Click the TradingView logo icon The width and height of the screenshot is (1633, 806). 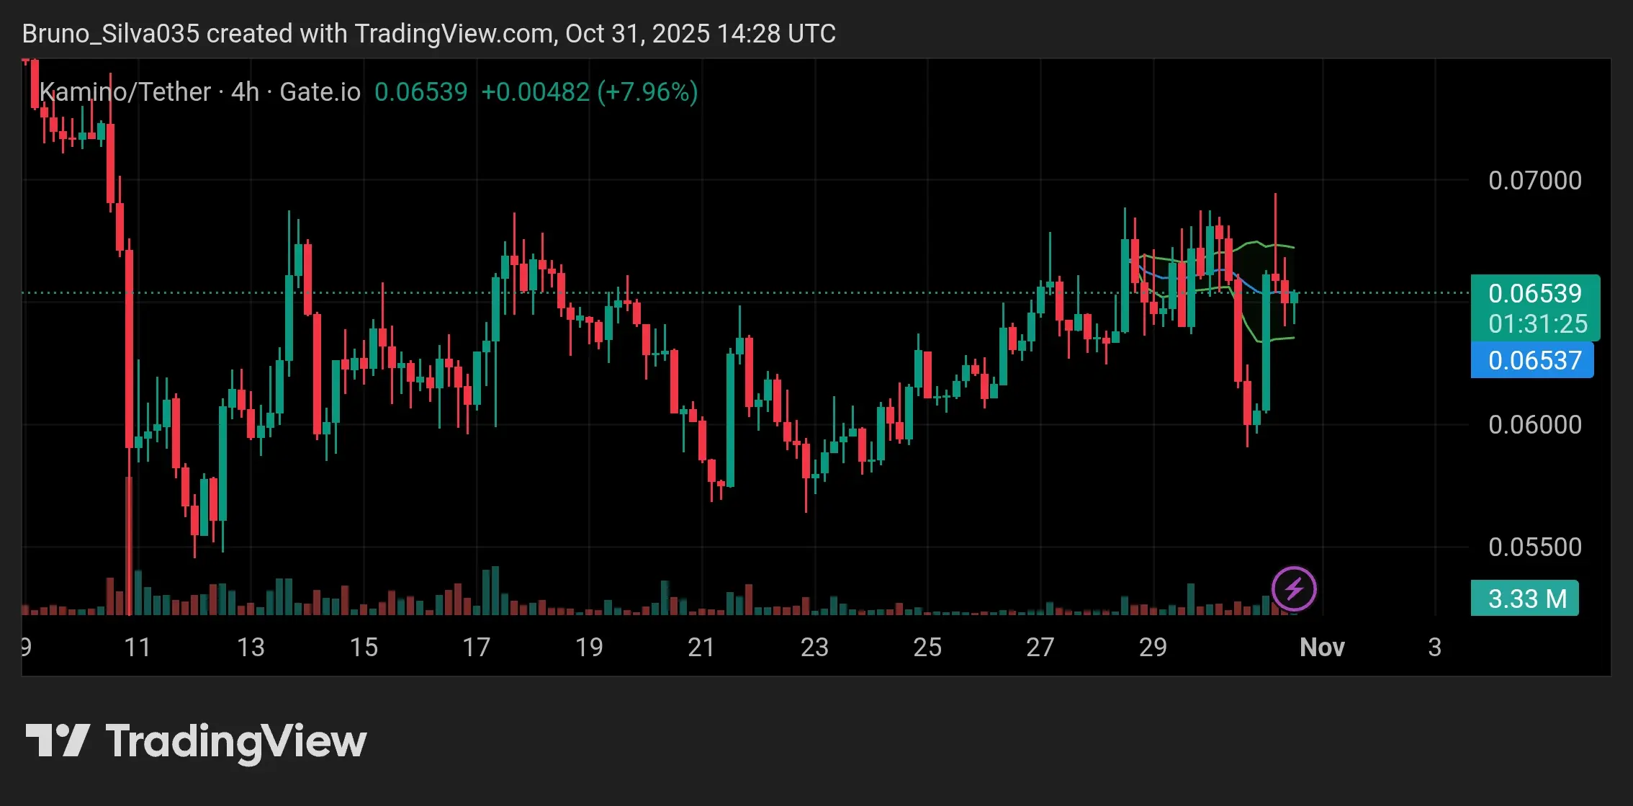(58, 740)
